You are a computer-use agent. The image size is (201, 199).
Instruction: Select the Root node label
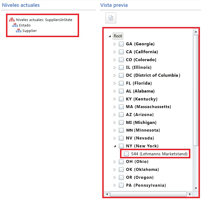(118, 36)
